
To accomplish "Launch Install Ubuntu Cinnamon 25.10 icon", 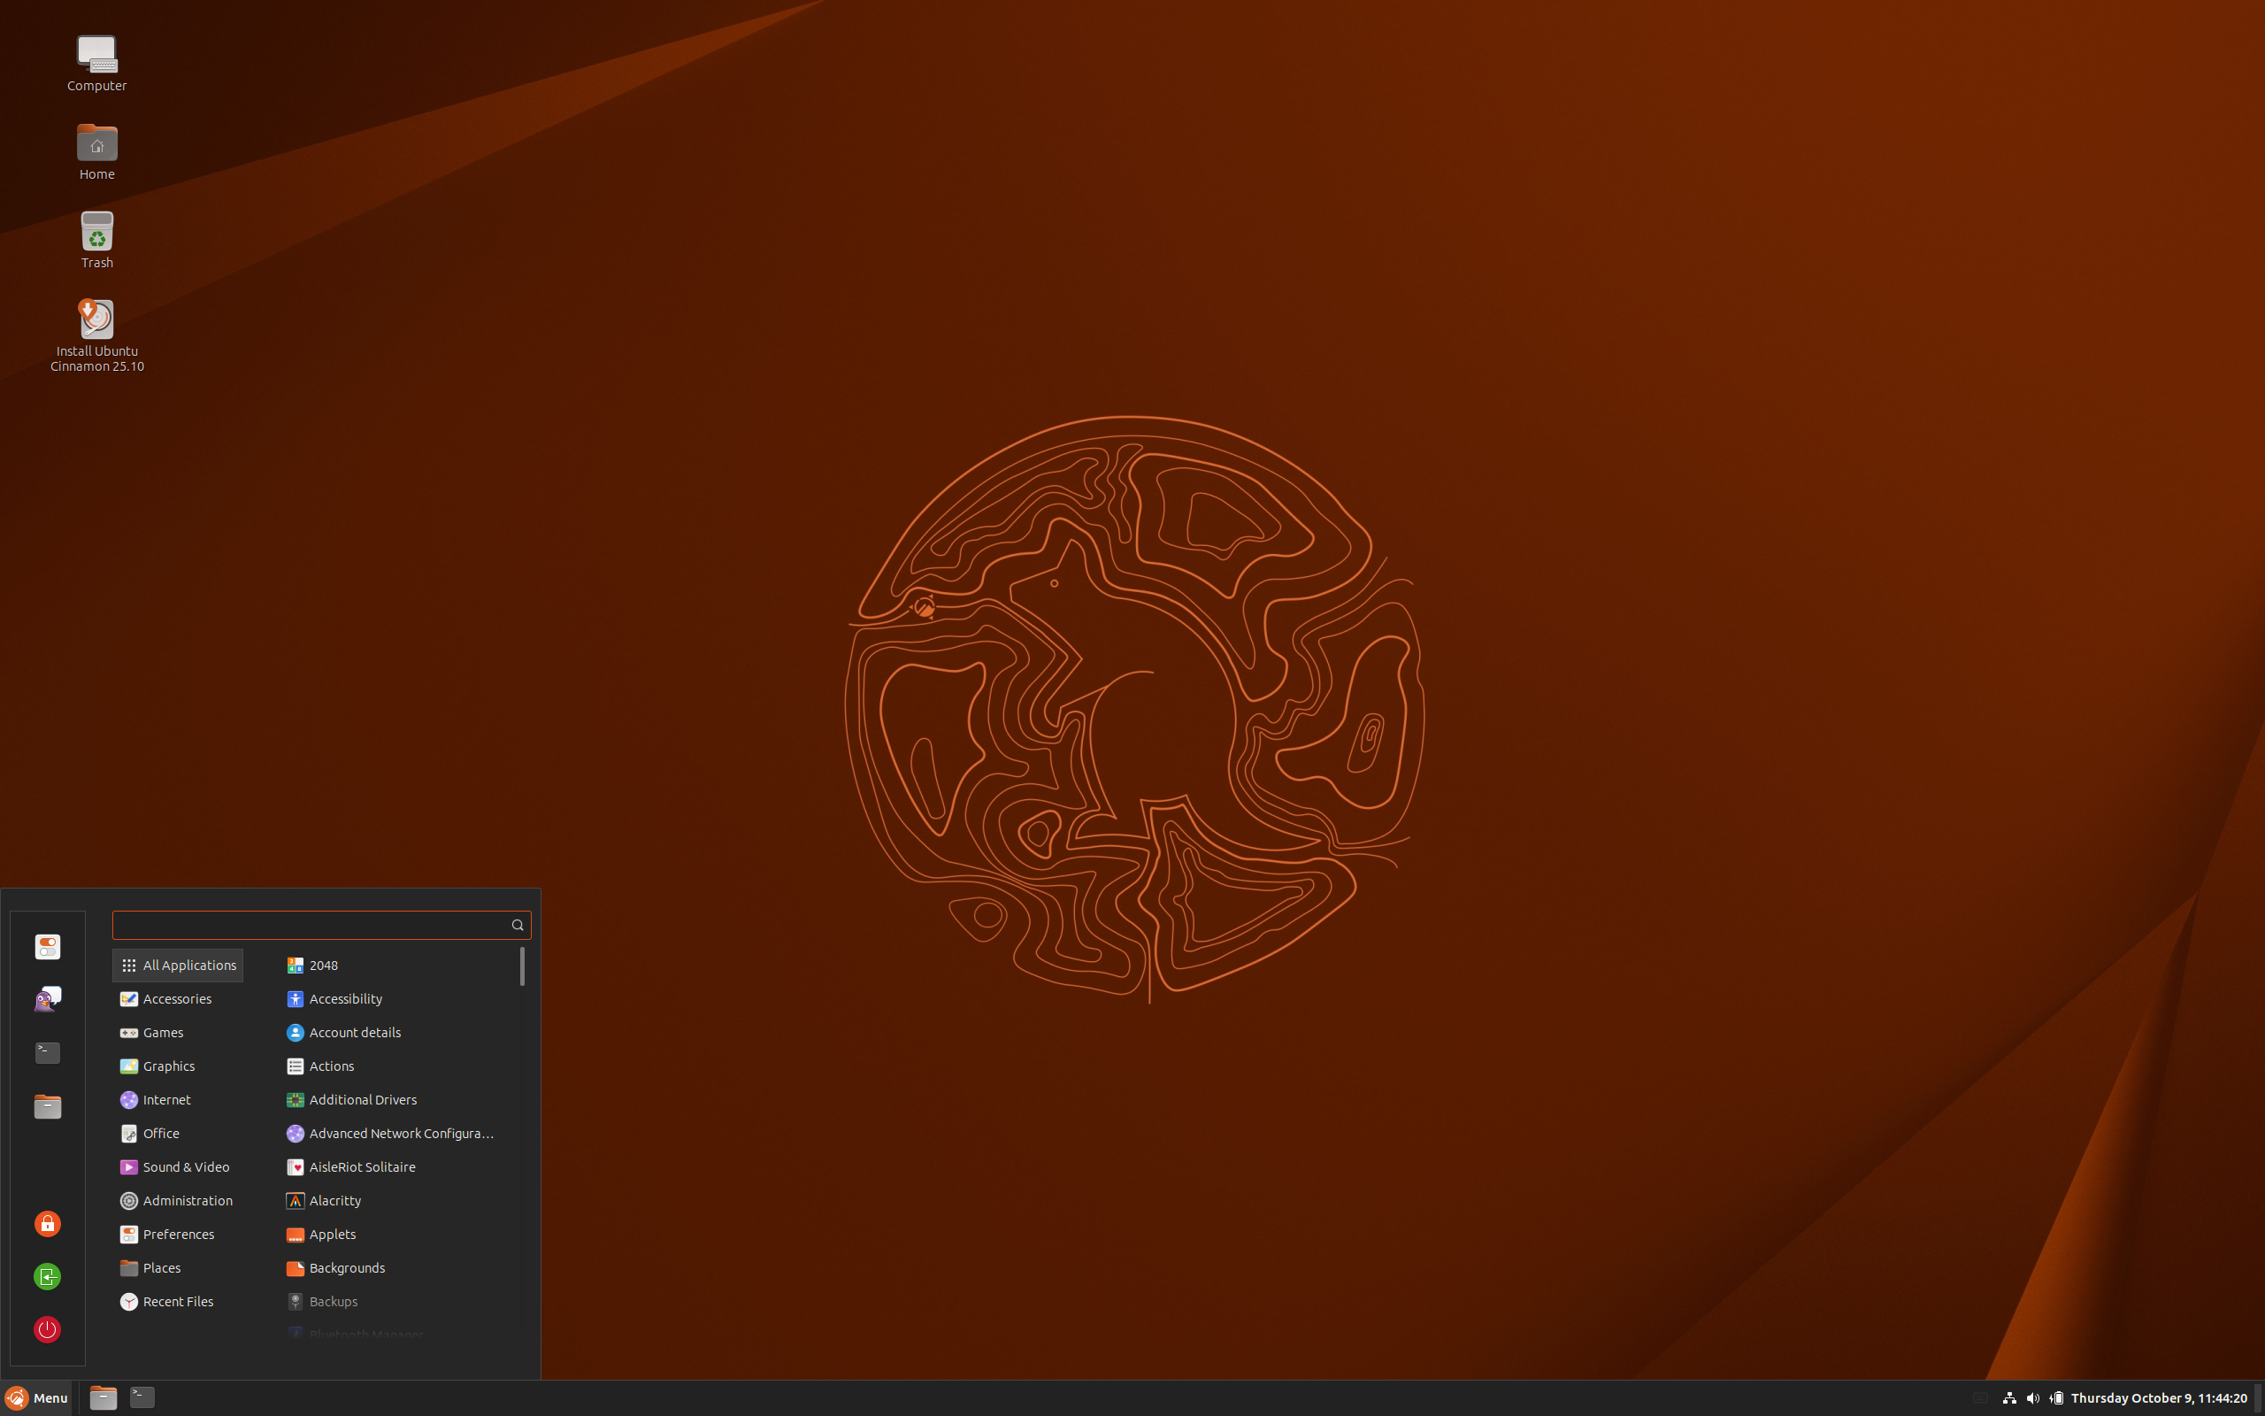I will pos(96,336).
